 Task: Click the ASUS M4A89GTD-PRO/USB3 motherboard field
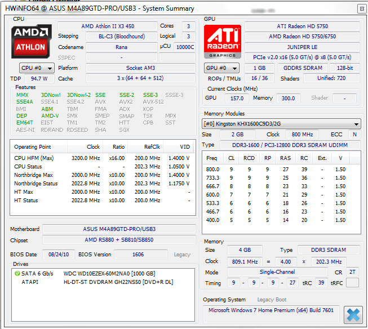coord(119,229)
